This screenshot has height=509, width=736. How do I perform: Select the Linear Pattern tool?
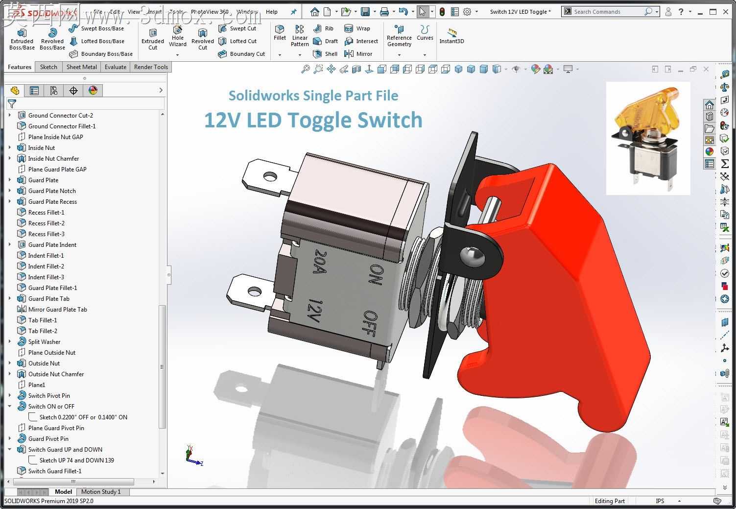tap(300, 36)
